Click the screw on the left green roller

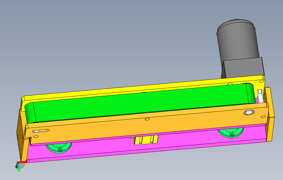(x=60, y=149)
